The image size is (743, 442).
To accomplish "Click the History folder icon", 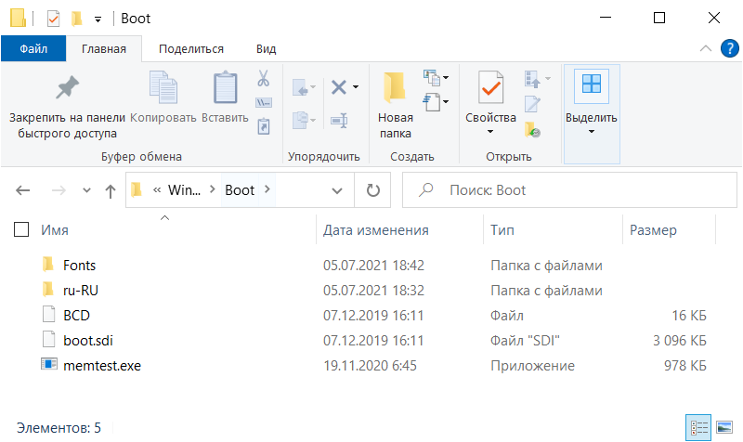I will [x=532, y=129].
